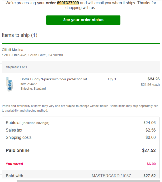This screenshot has height=182, width=162.
Task: Click the Items to ship (1) heading
Action: (x=19, y=35)
